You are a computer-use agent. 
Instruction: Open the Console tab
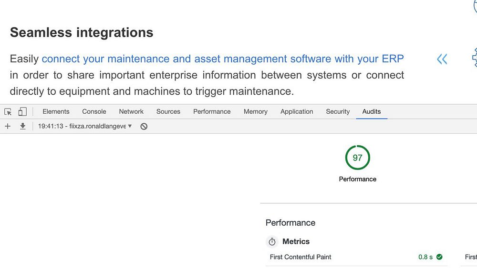tap(94, 111)
